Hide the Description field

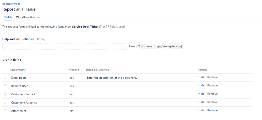click(x=201, y=77)
